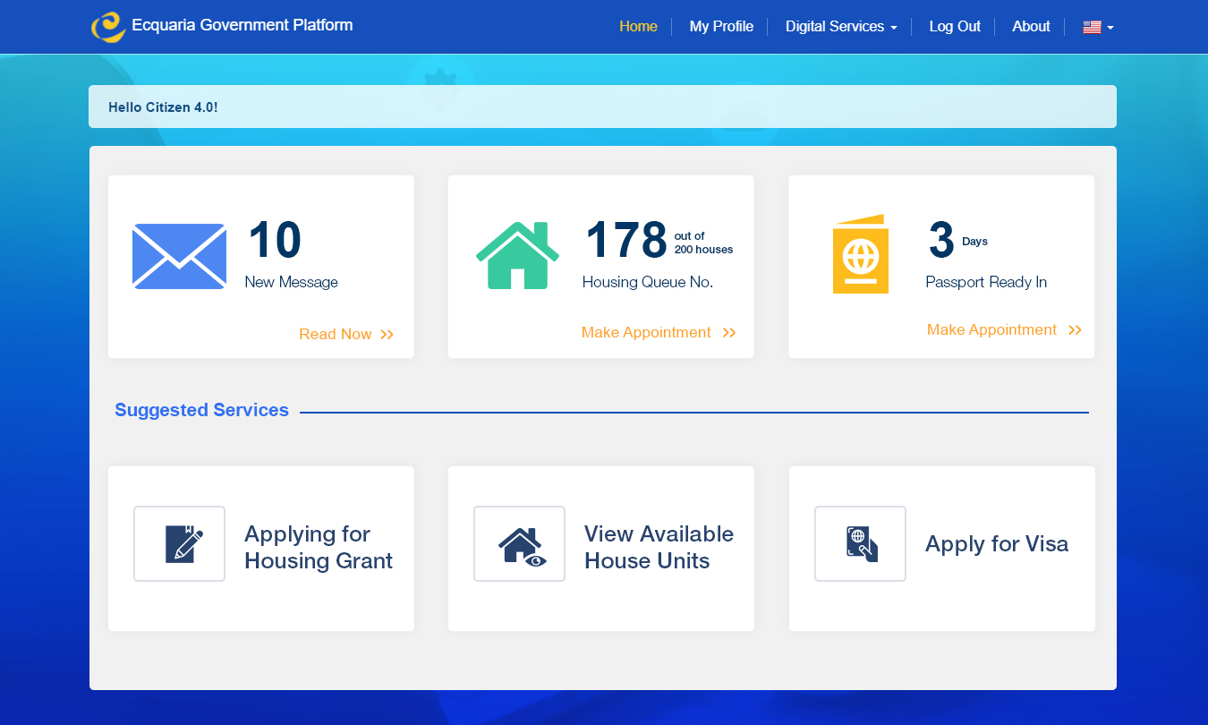
Task: Expand the language selector caret
Action: click(x=1110, y=28)
